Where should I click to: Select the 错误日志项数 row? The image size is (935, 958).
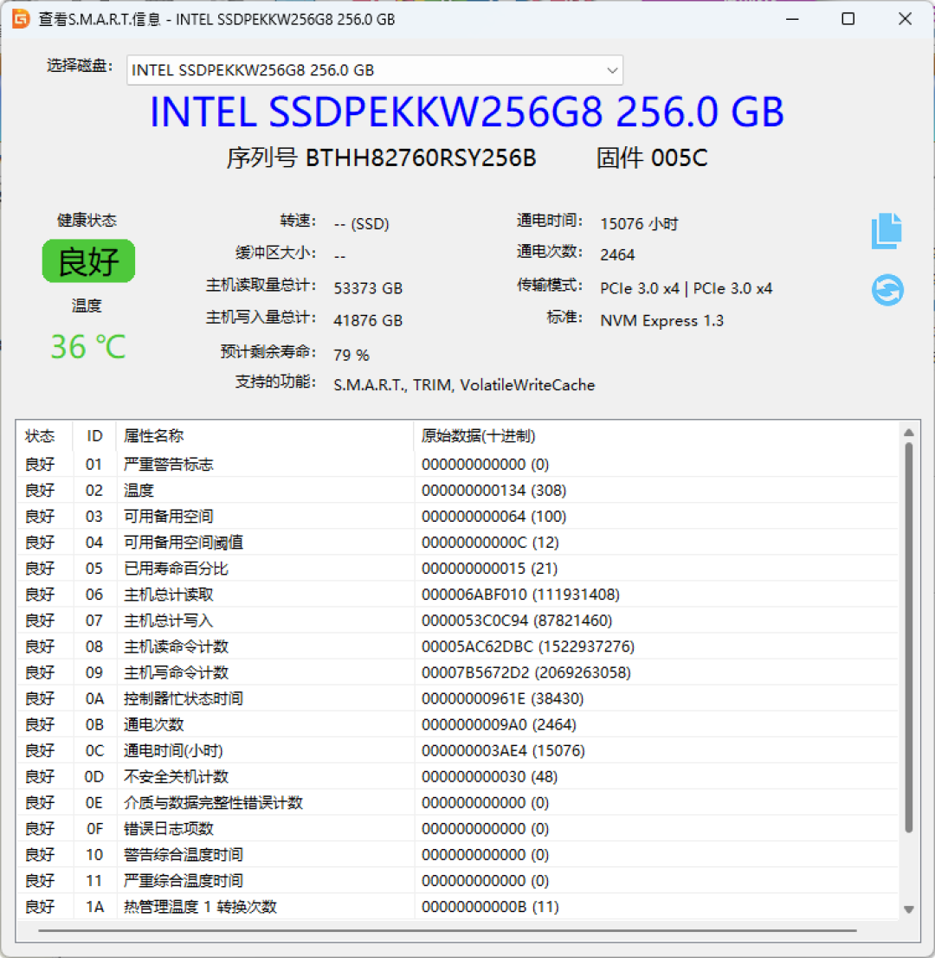click(457, 829)
